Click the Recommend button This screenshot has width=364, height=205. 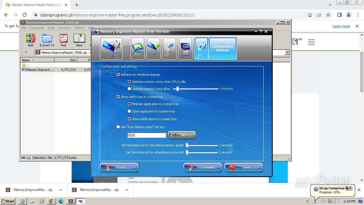203,167
